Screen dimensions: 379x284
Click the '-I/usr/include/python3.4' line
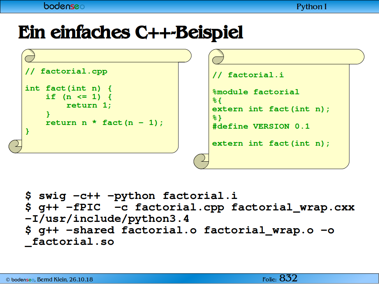click(x=107, y=219)
